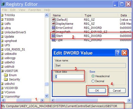Select the usbhub key in tree
133x109 pixels.
[x=9, y=66]
